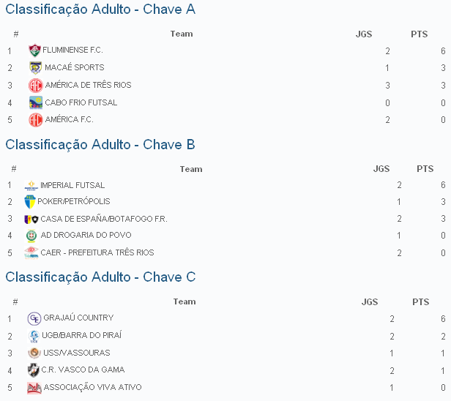Image resolution: width=451 pixels, height=401 pixels.
Task: Click the PTS column header in Chave A
Action: pyautogui.click(x=419, y=34)
